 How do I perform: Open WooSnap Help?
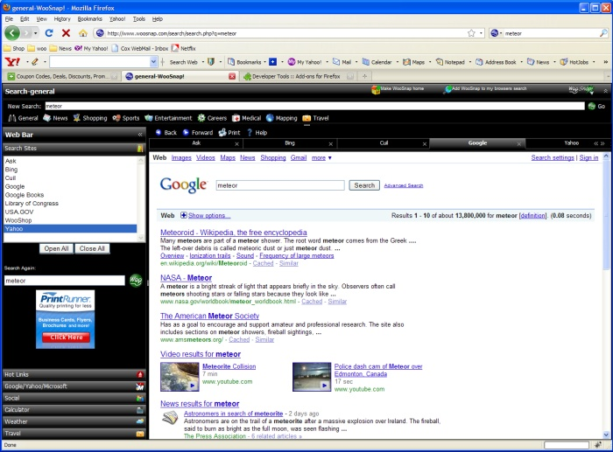pos(257,132)
